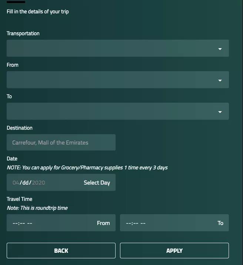
Task: Click the roundtrip time note text
Action: click(x=37, y=208)
